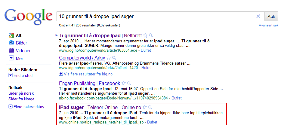Click the Søk button
Screen dimensions: 281x128
271,17
